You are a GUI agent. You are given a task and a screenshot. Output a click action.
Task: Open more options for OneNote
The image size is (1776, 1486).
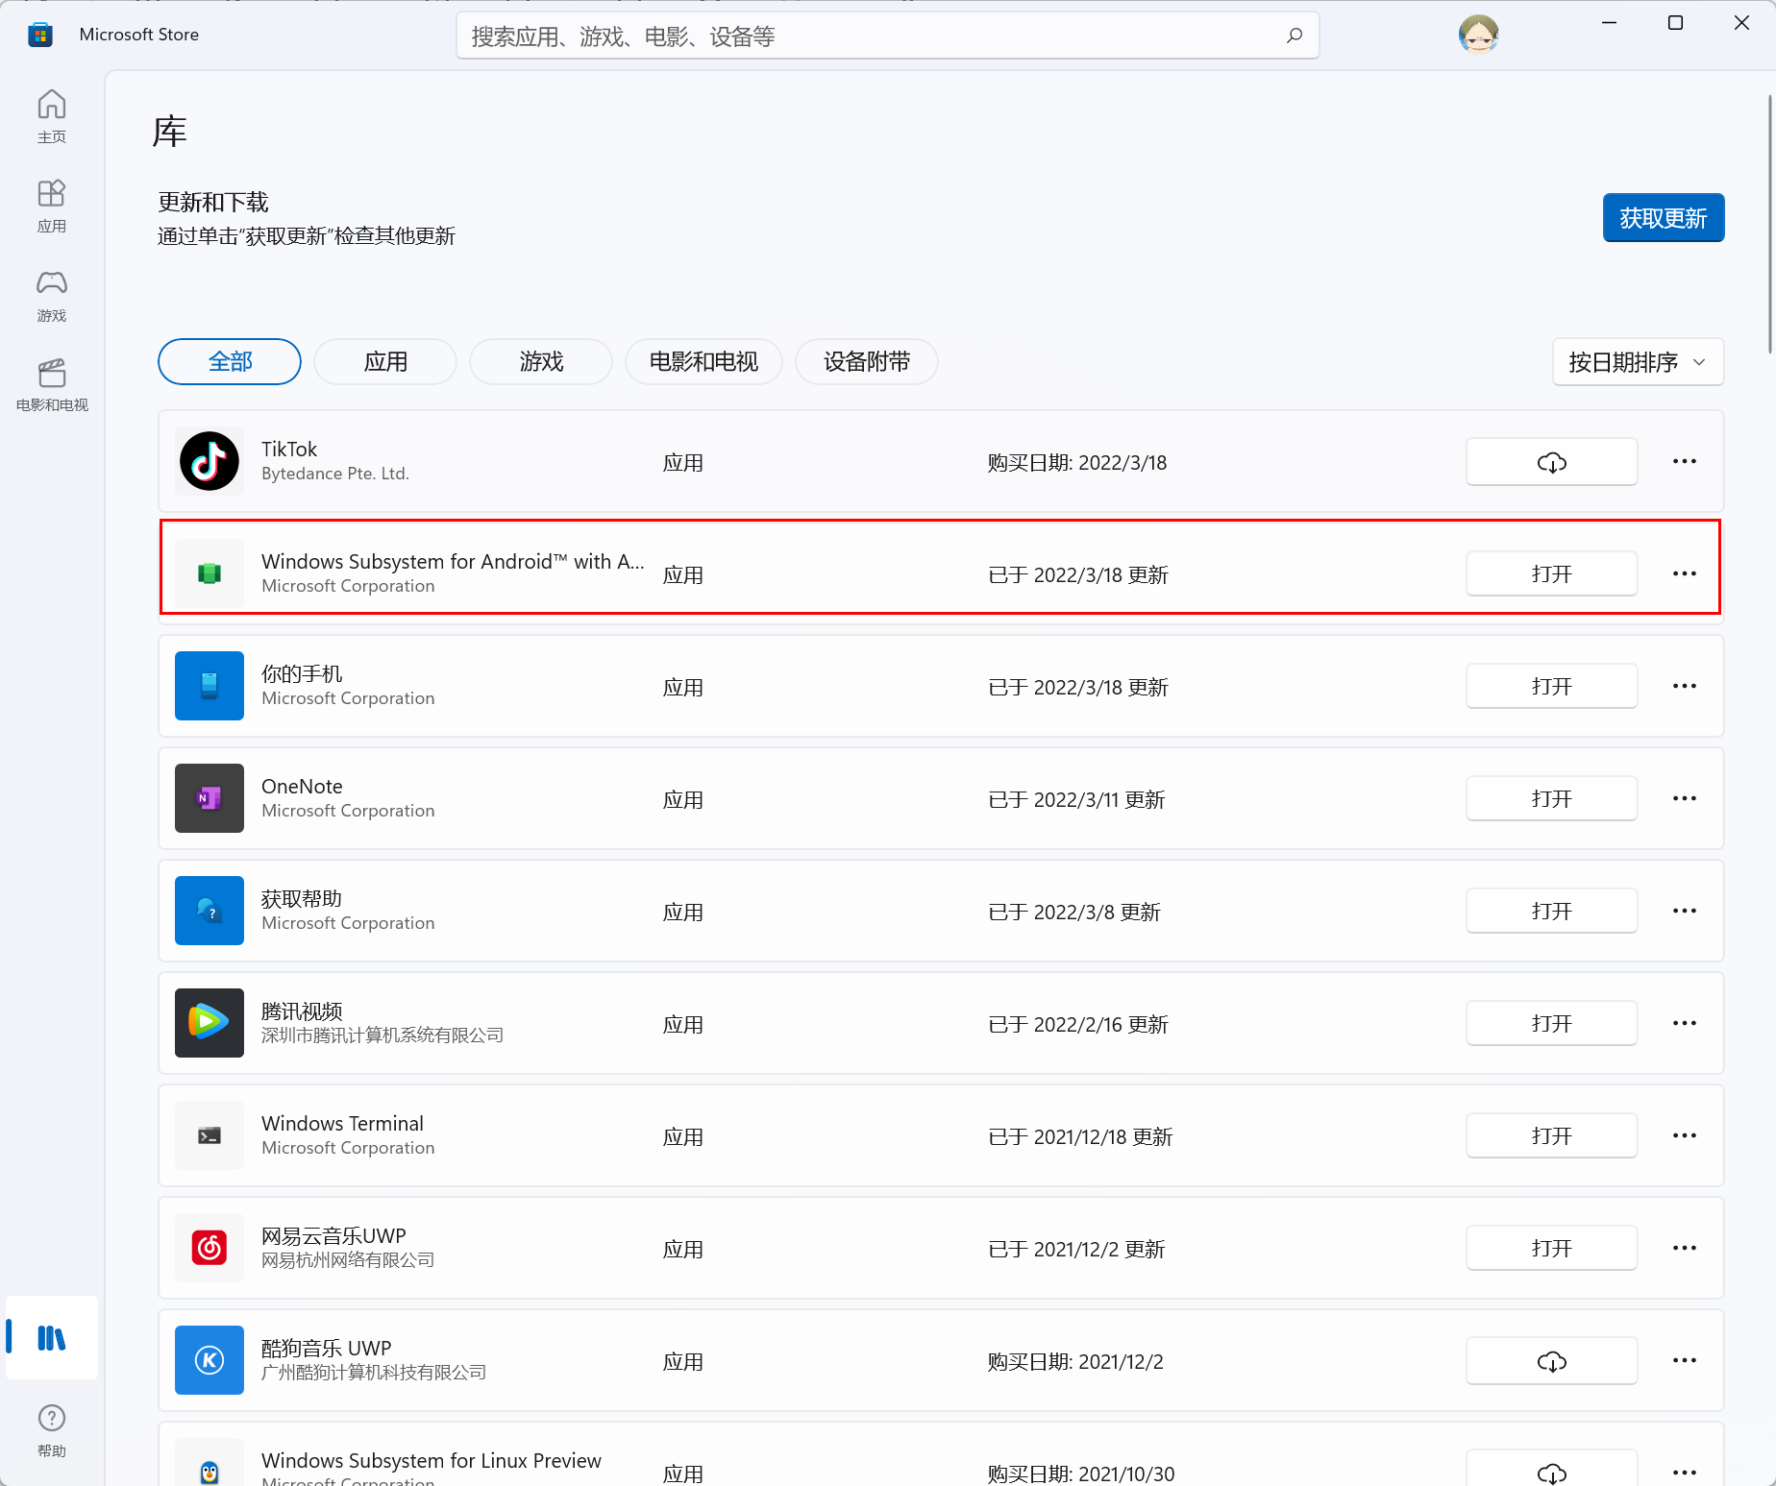tap(1685, 799)
